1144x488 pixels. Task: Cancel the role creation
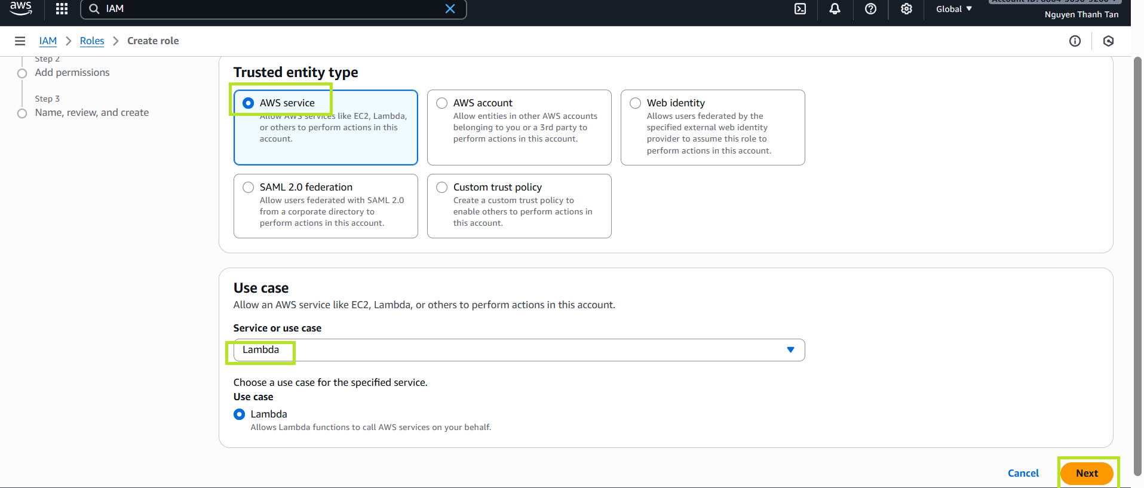(1023, 473)
